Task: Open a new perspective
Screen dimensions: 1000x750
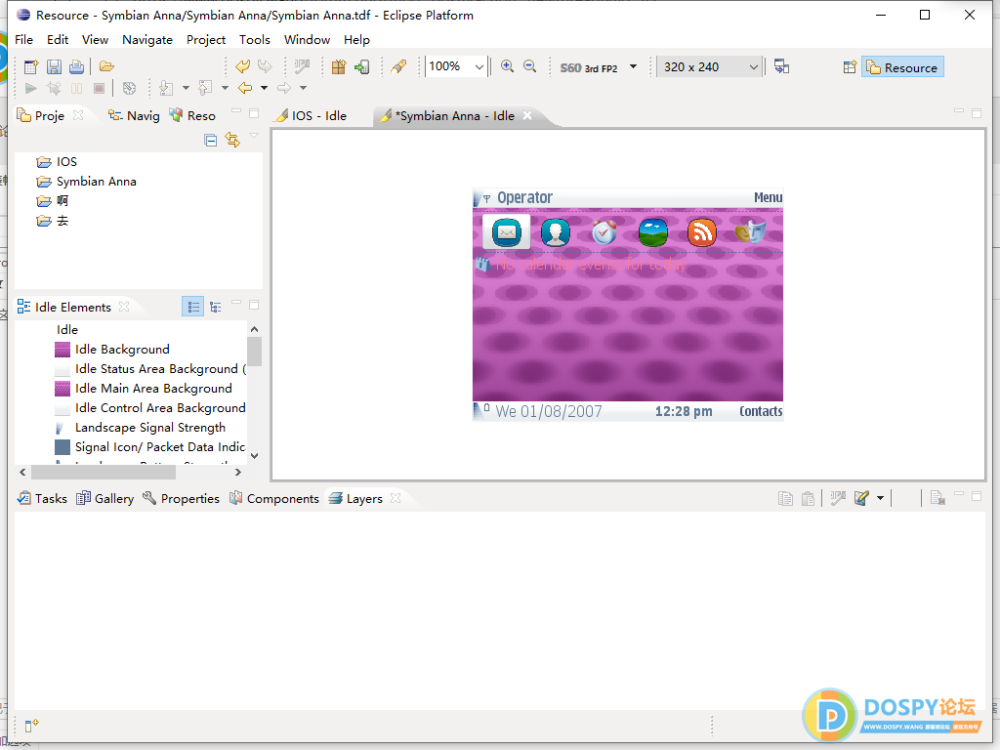Action: pyautogui.click(x=850, y=67)
